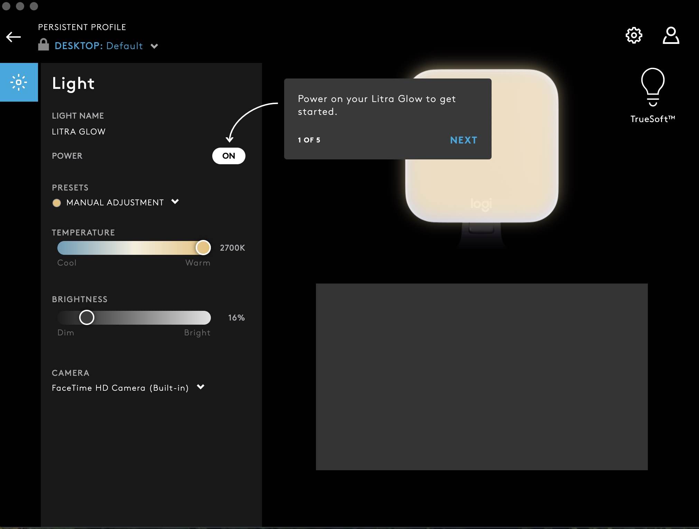
Task: Toggle the Power ON switch
Action: coord(229,156)
